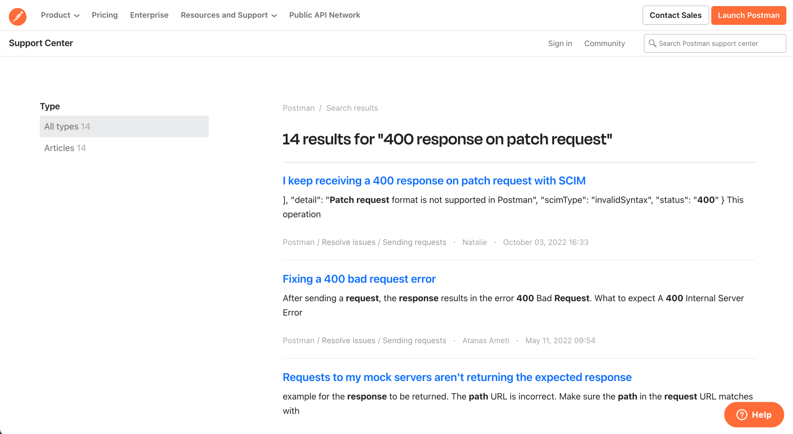
Task: Click the Postman logo icon
Action: coord(18,16)
